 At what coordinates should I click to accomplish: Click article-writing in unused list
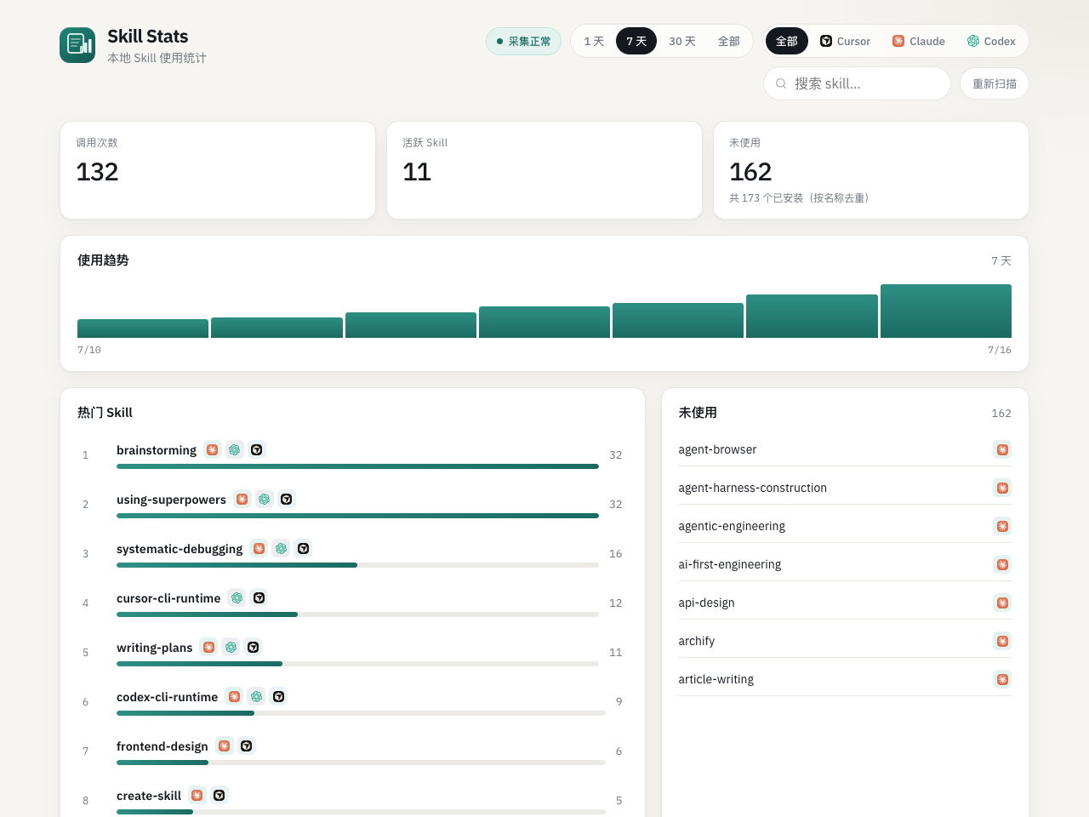tap(716, 679)
